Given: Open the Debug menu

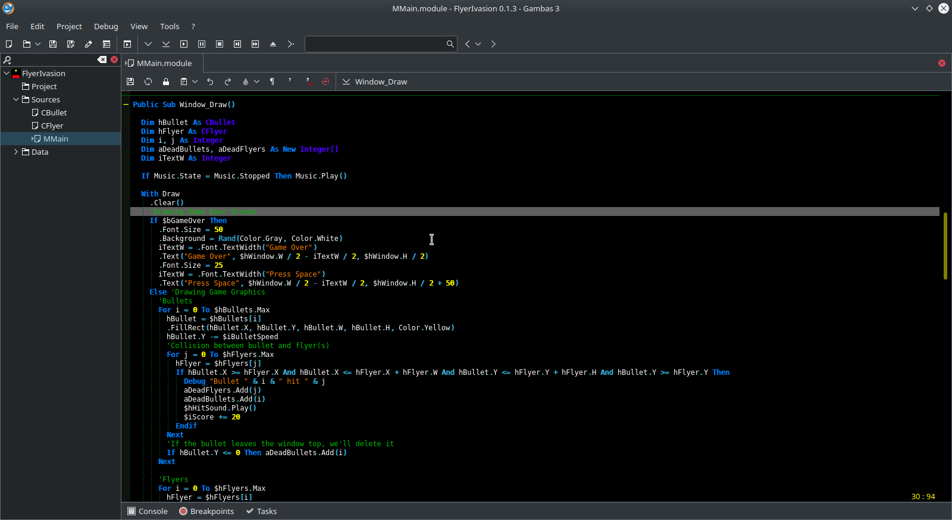Looking at the screenshot, I should tap(106, 26).
